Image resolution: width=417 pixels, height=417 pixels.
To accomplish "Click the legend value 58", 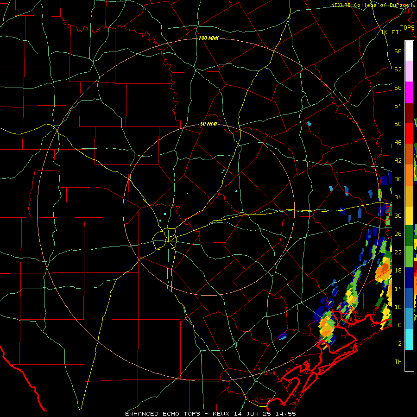I will (x=398, y=88).
